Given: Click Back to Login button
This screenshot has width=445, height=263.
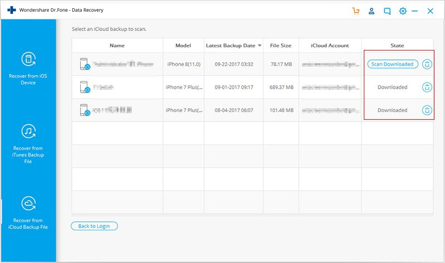Looking at the screenshot, I should tap(94, 226).
